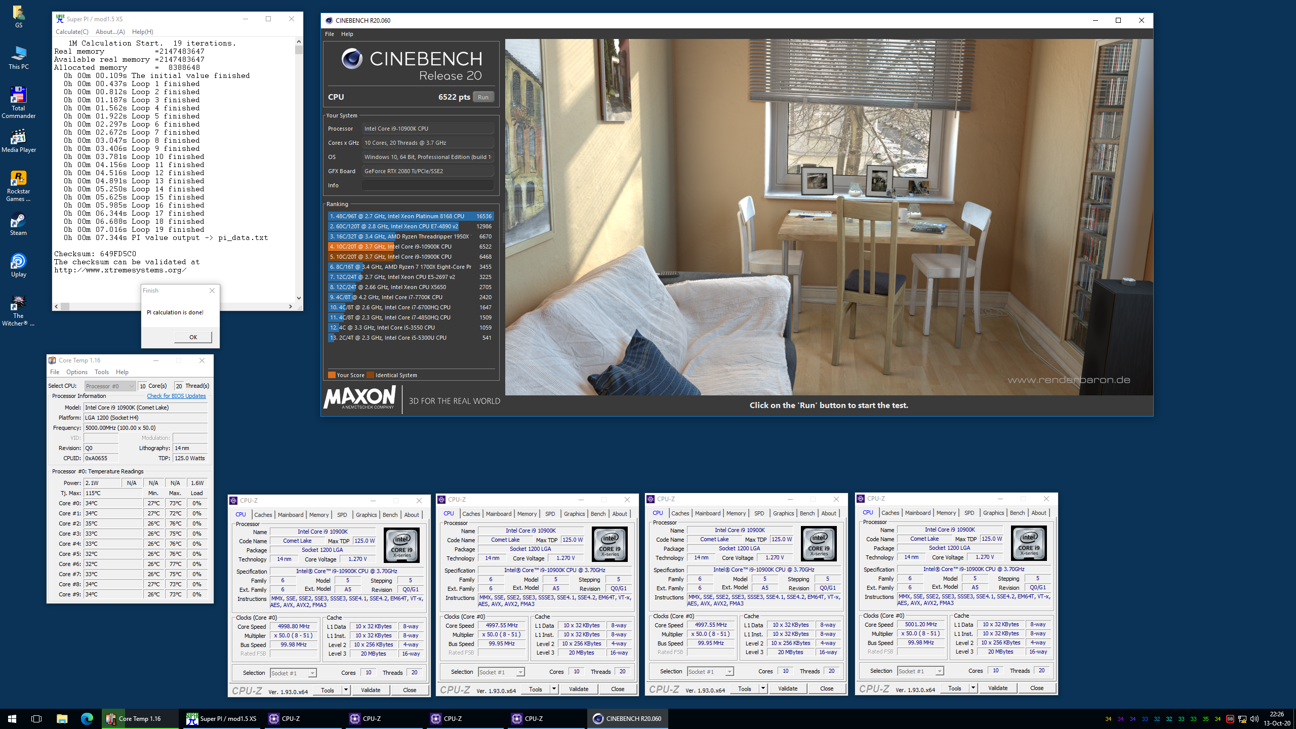Viewport: 1296px width, 729px height.
Task: Follow Check for BIOS Updates link
Action: pyautogui.click(x=176, y=396)
